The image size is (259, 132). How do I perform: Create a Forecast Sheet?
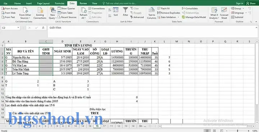(224, 13)
